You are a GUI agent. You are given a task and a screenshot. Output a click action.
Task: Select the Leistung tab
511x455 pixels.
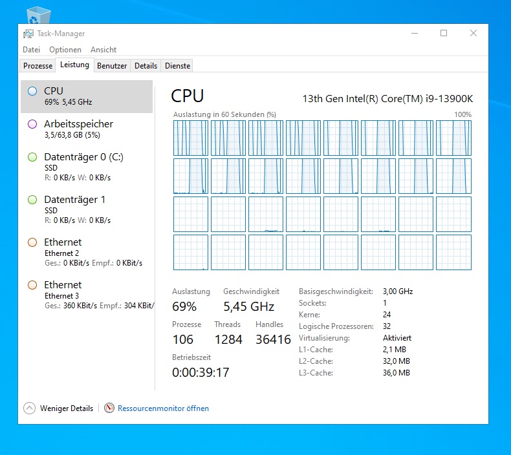pos(74,65)
